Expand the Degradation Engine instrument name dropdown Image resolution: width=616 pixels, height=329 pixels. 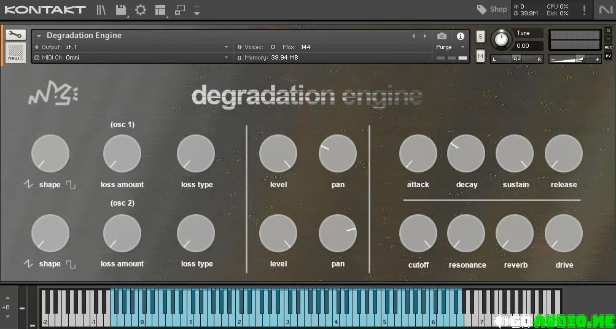[x=39, y=36]
